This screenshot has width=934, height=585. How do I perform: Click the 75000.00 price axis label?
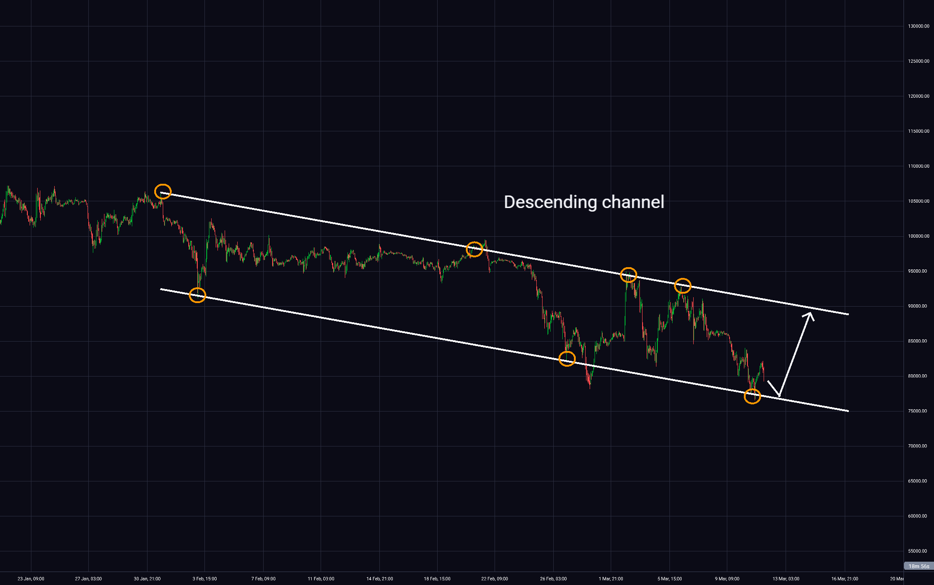tap(918, 411)
